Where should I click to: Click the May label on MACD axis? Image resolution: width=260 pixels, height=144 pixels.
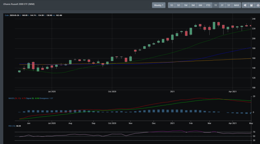tap(251, 123)
